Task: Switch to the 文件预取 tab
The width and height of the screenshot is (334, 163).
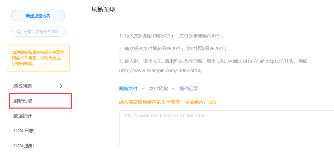Action: pyautogui.click(x=159, y=89)
